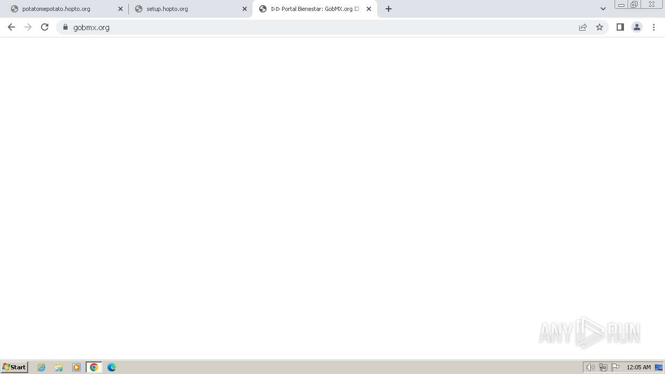
Task: Open File Explorer from taskbar
Action: [x=59, y=367]
